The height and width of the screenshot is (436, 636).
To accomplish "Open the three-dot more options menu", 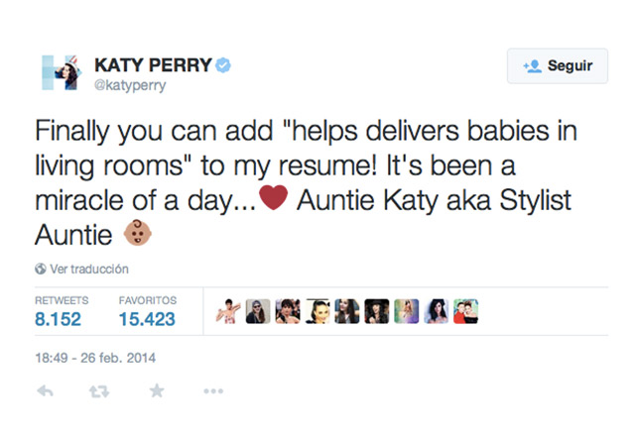I will click(212, 390).
